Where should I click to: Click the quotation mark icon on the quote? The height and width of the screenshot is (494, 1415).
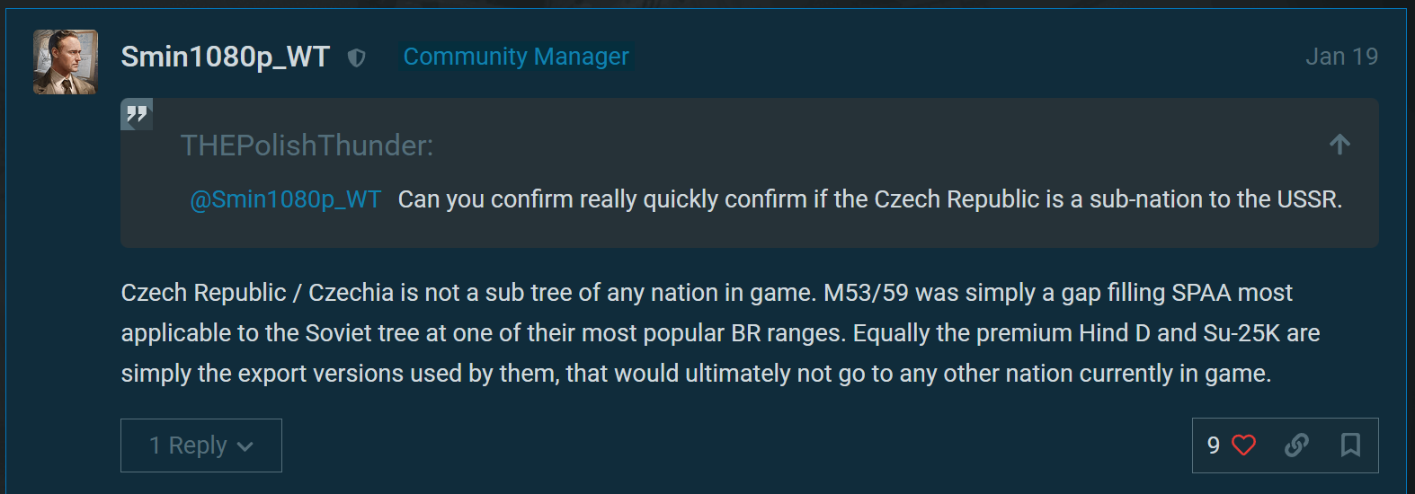point(137,114)
